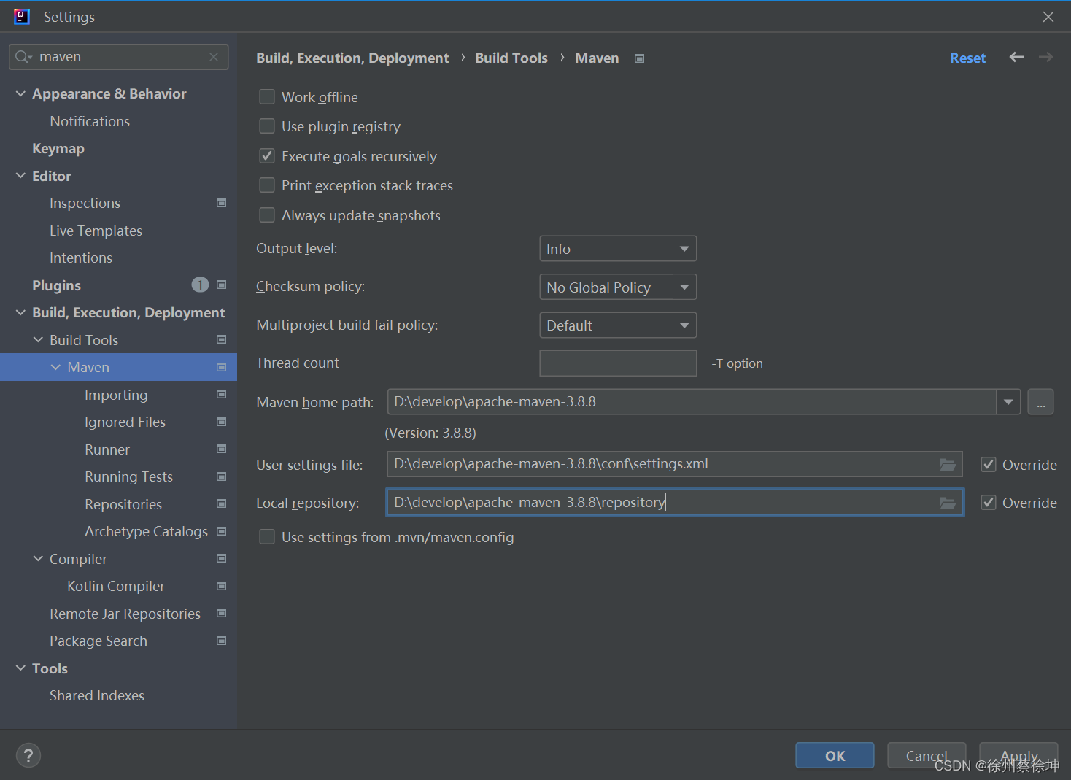Click the project-level icon next to Inspections

click(x=222, y=203)
